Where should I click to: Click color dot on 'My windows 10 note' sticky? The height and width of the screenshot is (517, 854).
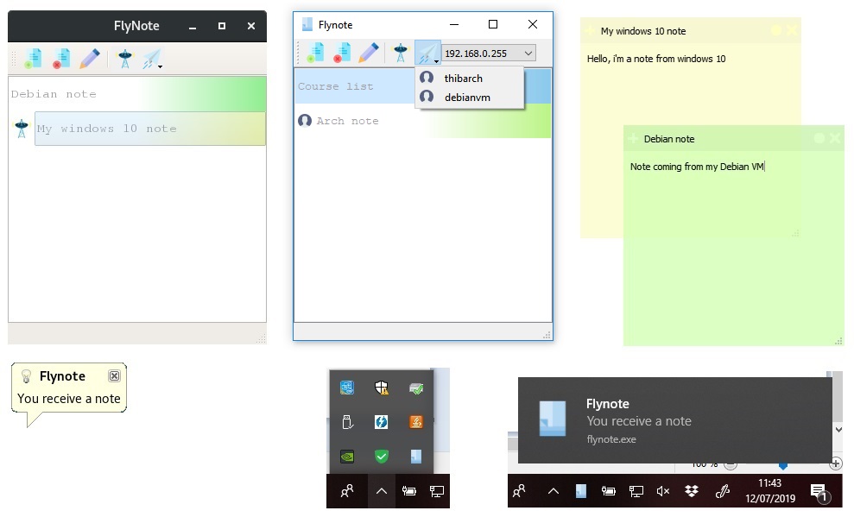coord(776,30)
